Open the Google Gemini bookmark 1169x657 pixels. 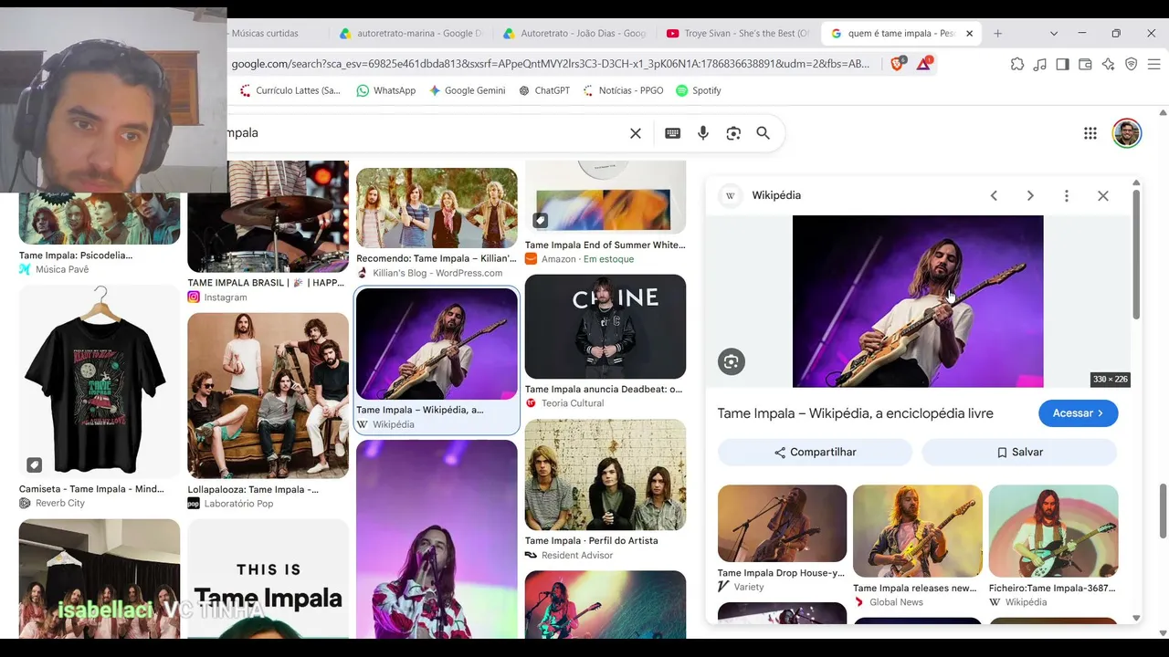467,90
